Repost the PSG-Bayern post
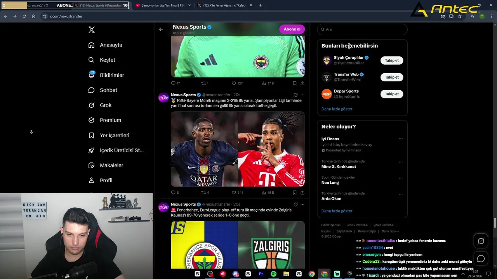This screenshot has width=497, height=279. click(205, 193)
